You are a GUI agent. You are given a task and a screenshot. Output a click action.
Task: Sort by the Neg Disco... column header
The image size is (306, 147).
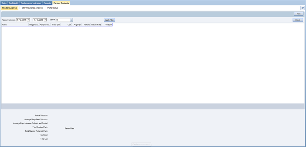coord(34,25)
